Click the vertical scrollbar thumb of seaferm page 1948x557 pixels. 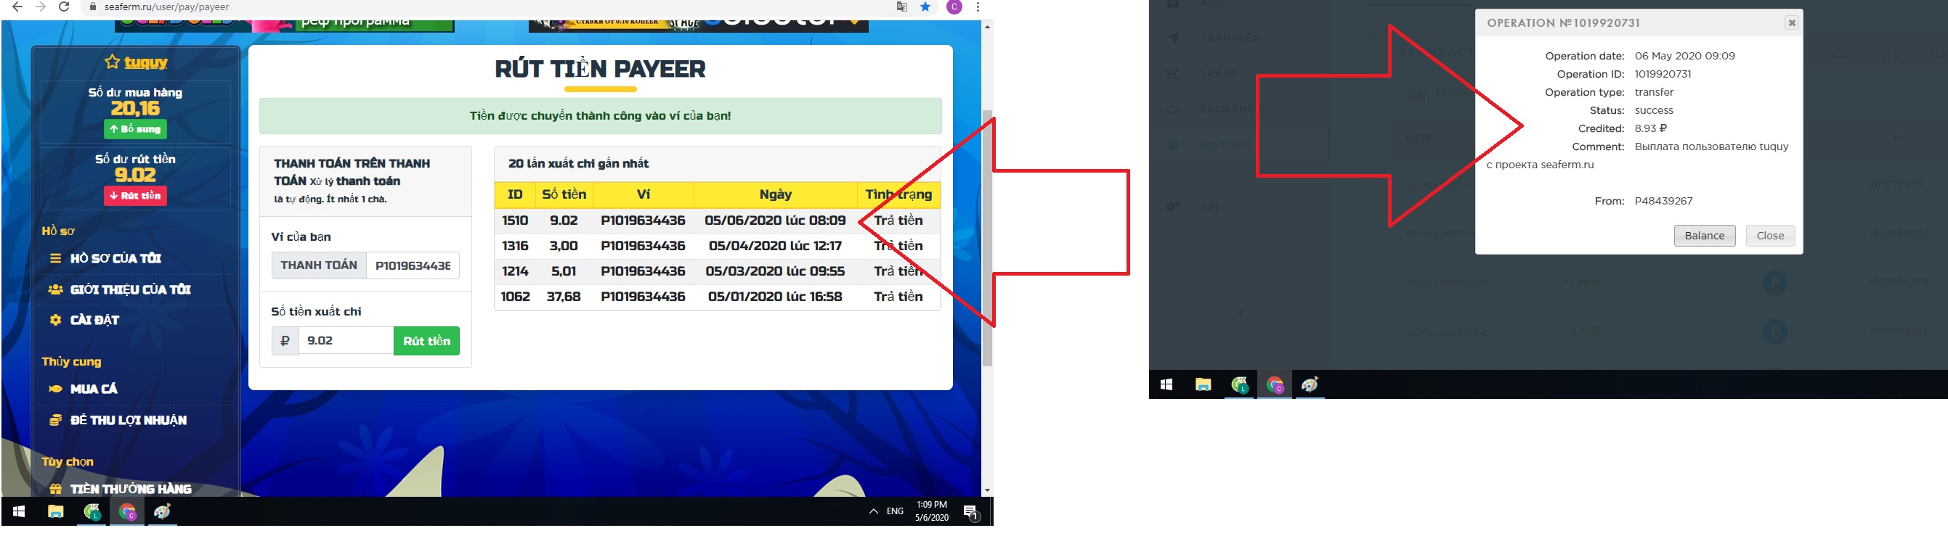tap(988, 238)
